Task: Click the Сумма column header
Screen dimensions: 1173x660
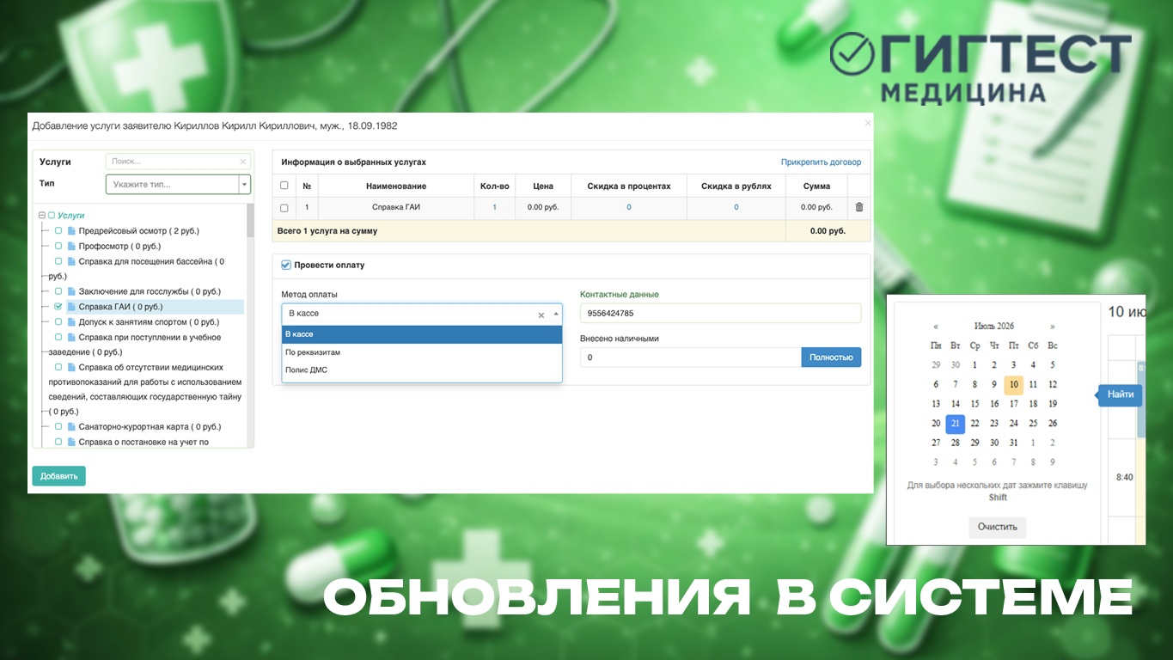Action: pyautogui.click(x=816, y=186)
